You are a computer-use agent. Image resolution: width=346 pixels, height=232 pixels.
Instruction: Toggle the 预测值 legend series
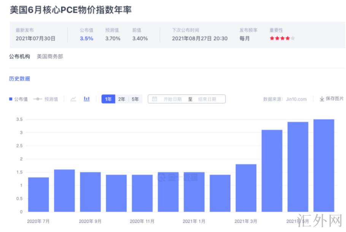46,99
